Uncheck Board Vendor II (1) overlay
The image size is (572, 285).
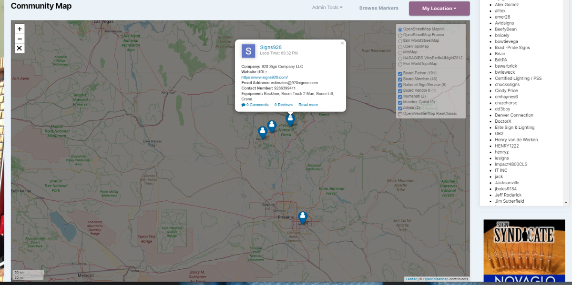pos(400,90)
